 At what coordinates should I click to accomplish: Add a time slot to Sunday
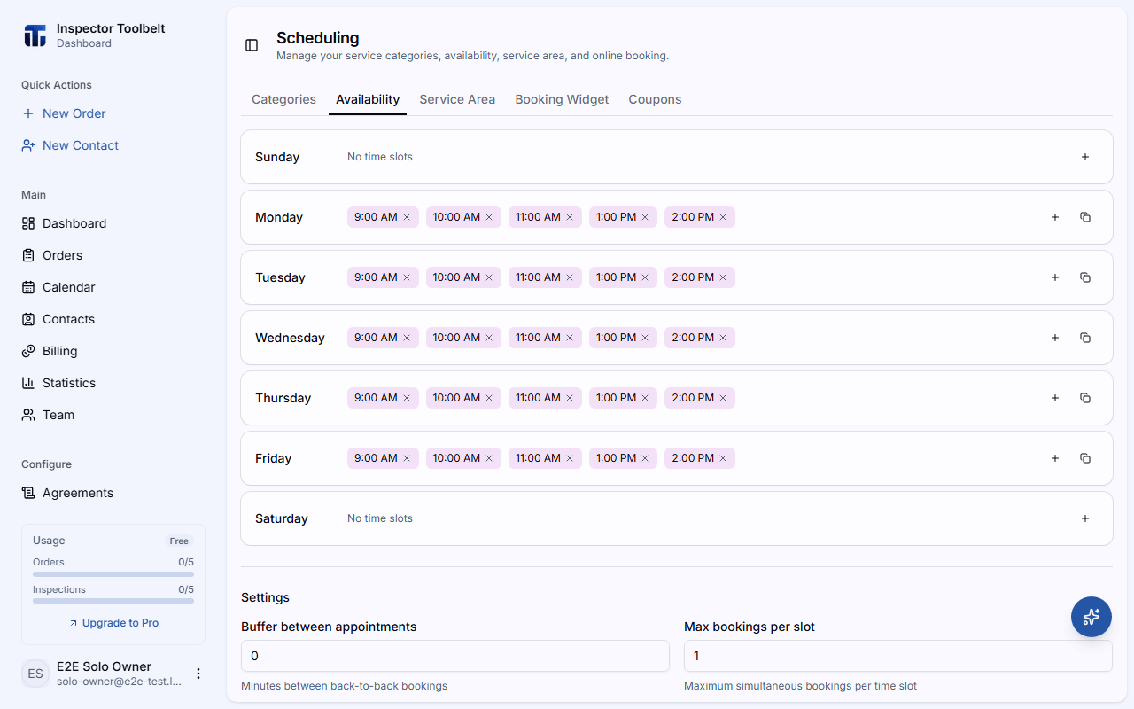[x=1085, y=157]
